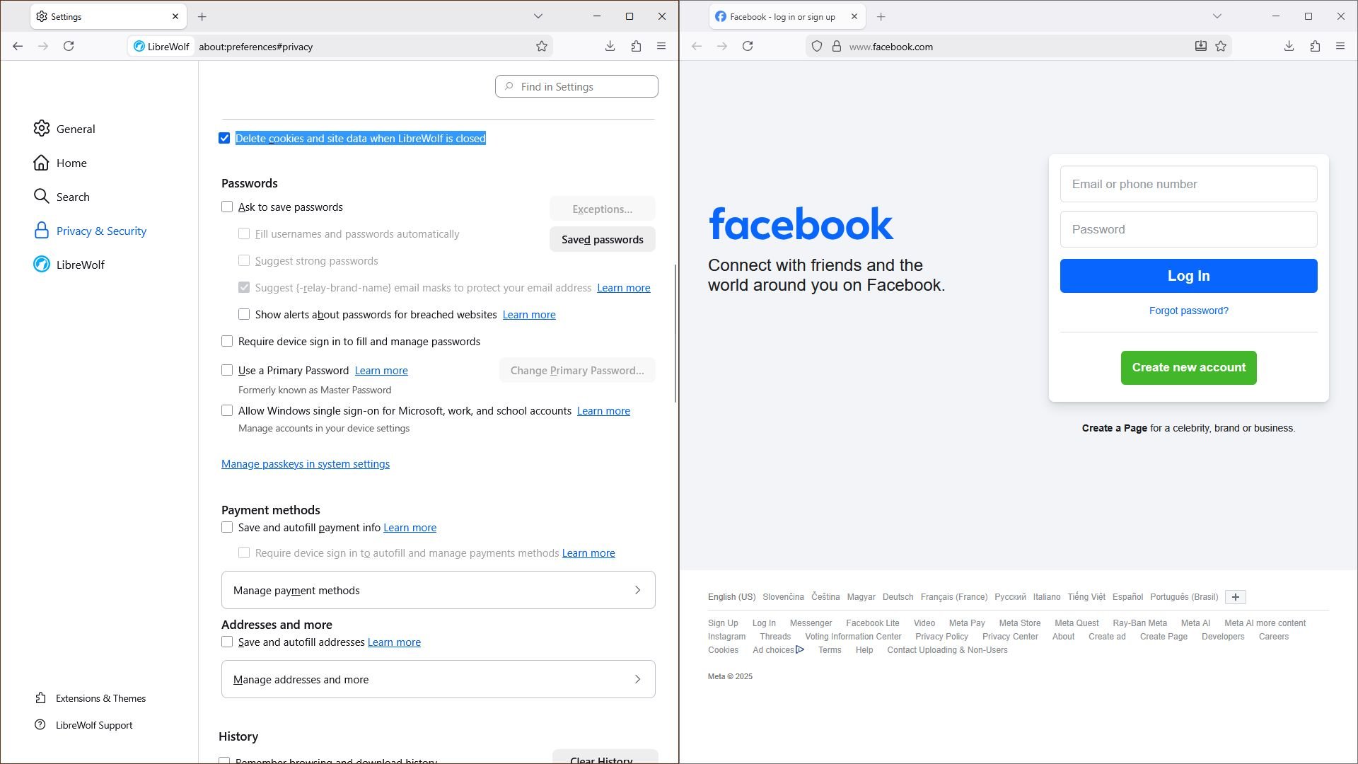Open the Forgot password? link
Screen dimensions: 1358x764
pos(1188,311)
